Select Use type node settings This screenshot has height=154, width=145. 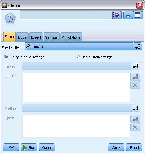point(24,57)
